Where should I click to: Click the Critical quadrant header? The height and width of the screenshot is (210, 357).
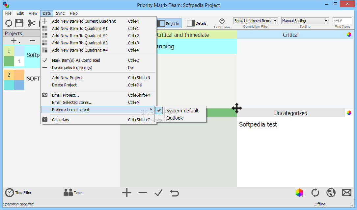click(291, 35)
